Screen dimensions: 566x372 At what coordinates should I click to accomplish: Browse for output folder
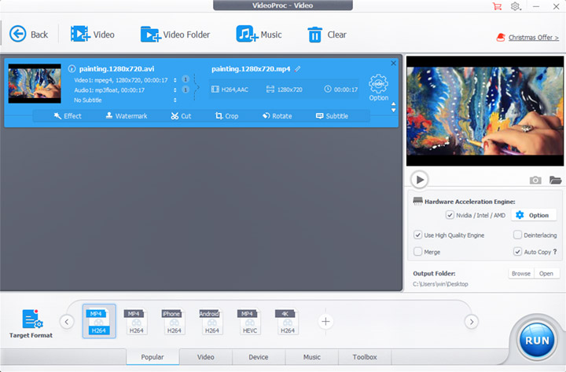tap(521, 274)
